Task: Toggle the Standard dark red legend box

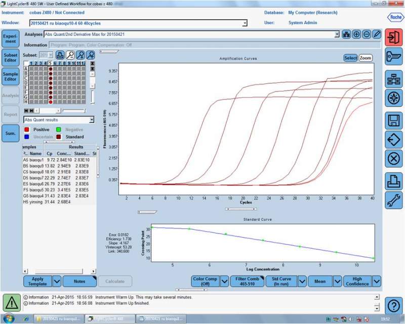Action: pos(59,137)
